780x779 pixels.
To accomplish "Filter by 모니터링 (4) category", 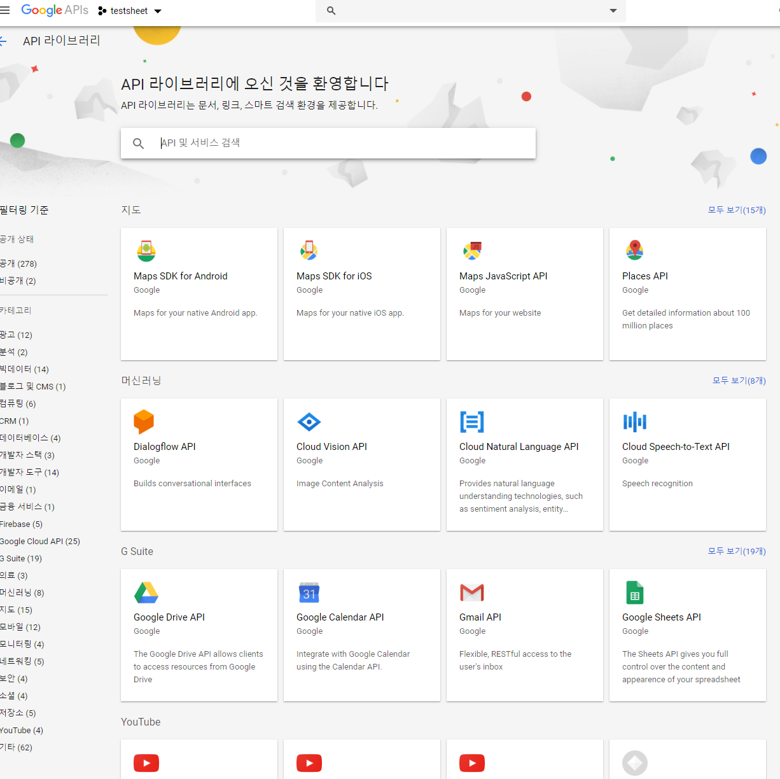I will point(22,644).
